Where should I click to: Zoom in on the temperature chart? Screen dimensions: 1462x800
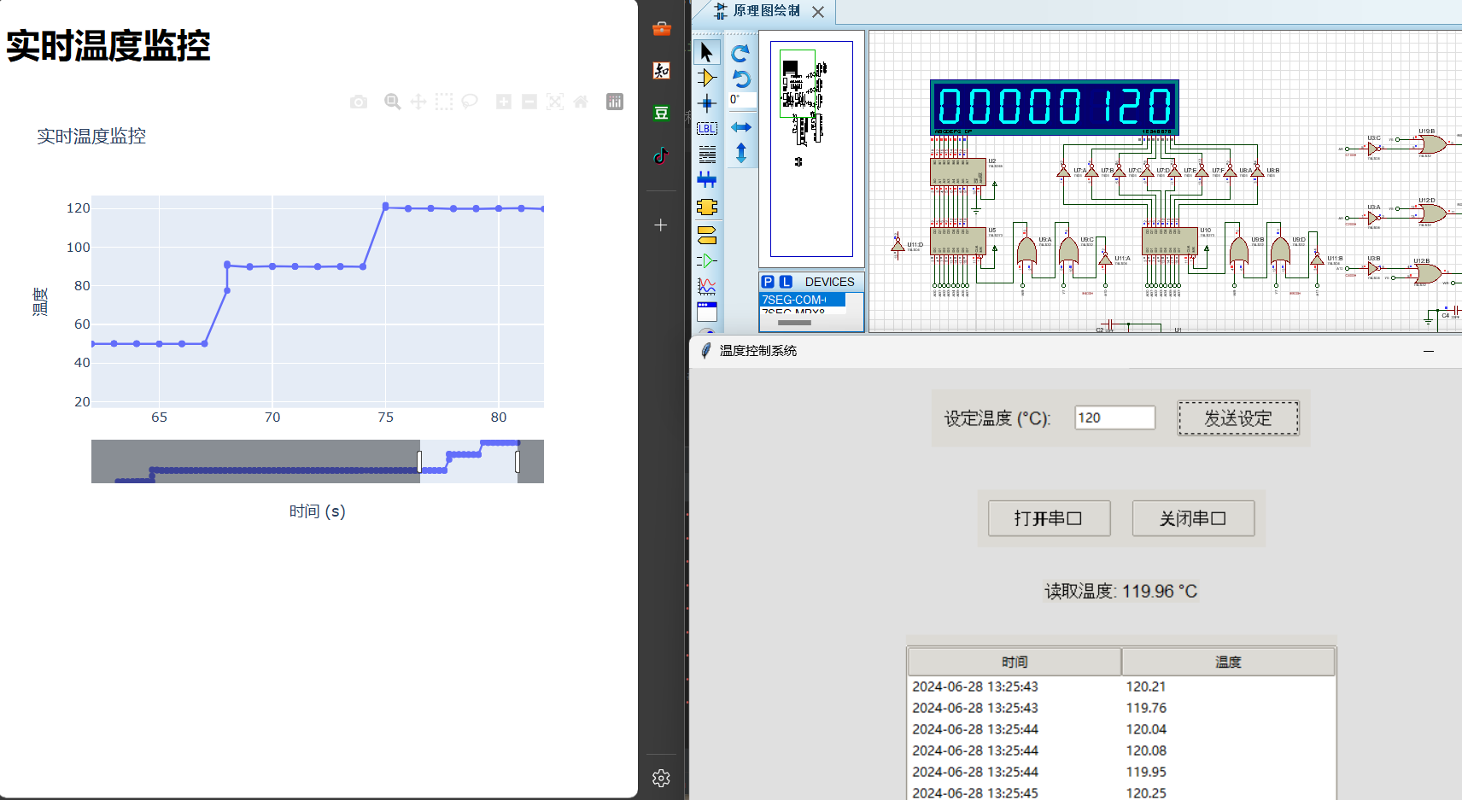504,102
